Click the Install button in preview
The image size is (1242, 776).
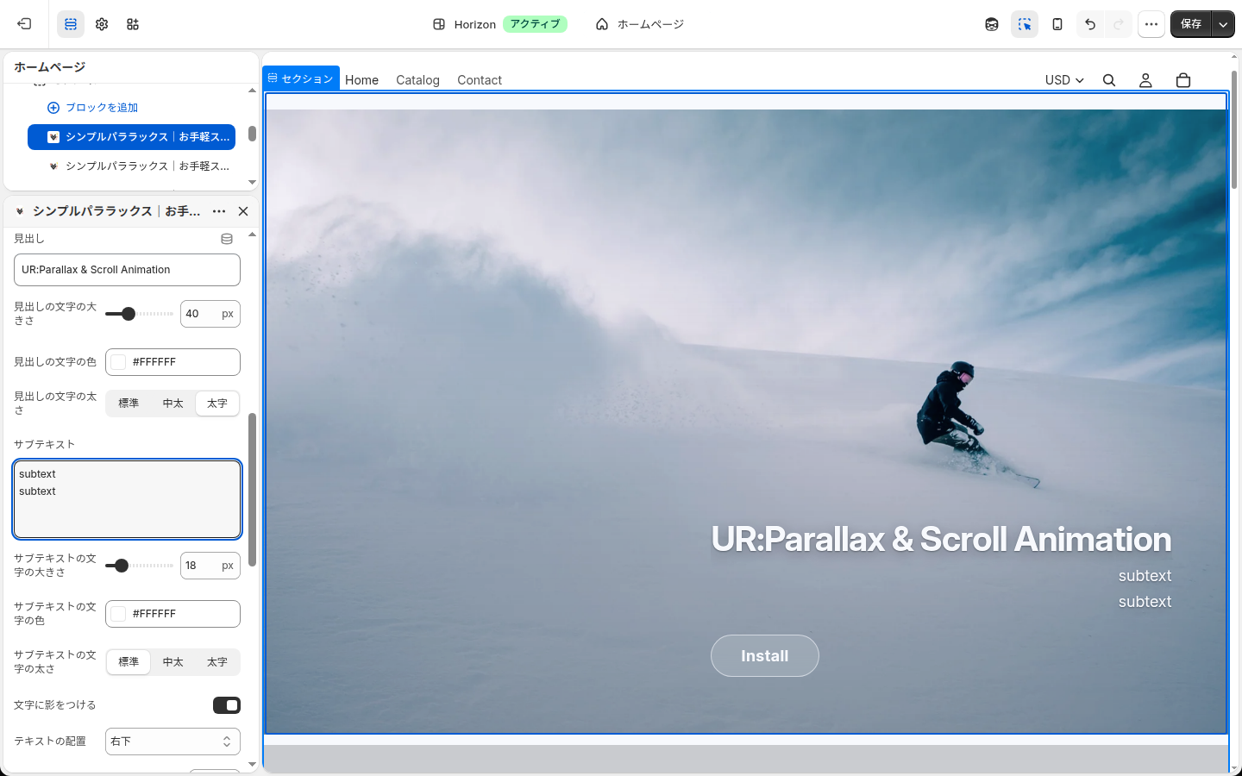[x=765, y=656]
